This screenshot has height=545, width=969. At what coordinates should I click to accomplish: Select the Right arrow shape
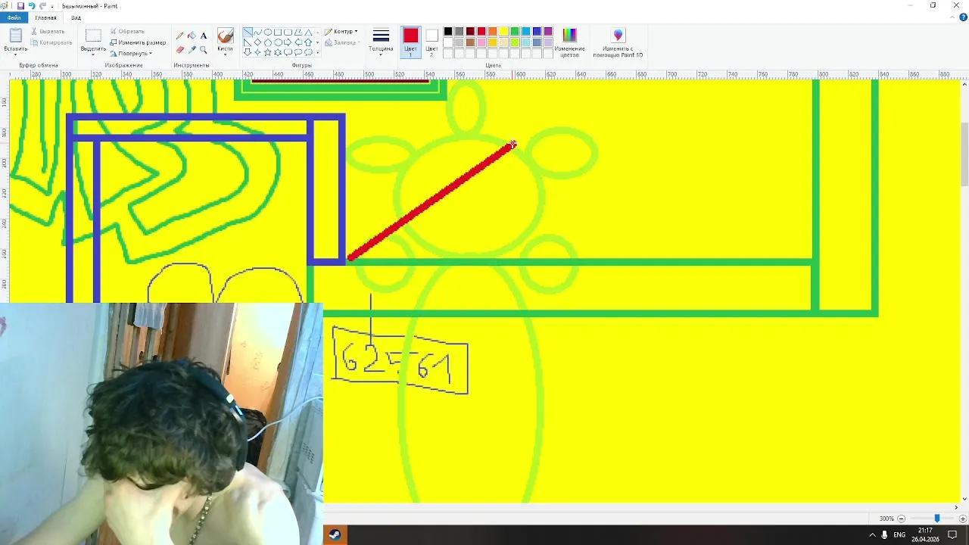(288, 42)
